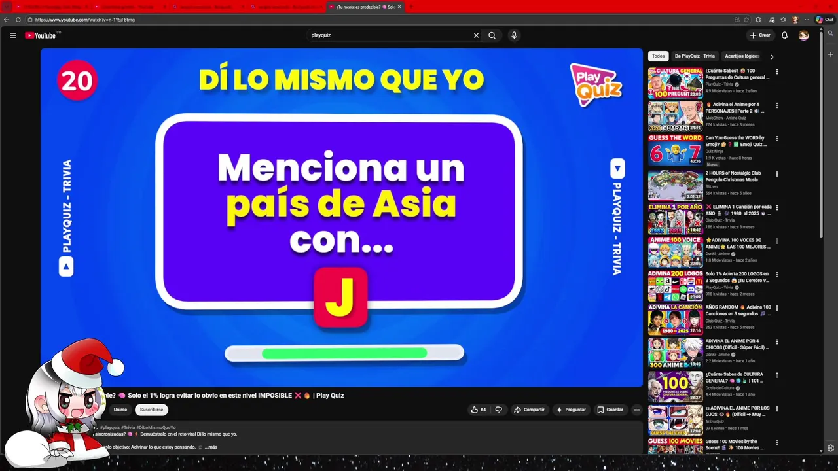Open a new browser tab

coord(410,7)
